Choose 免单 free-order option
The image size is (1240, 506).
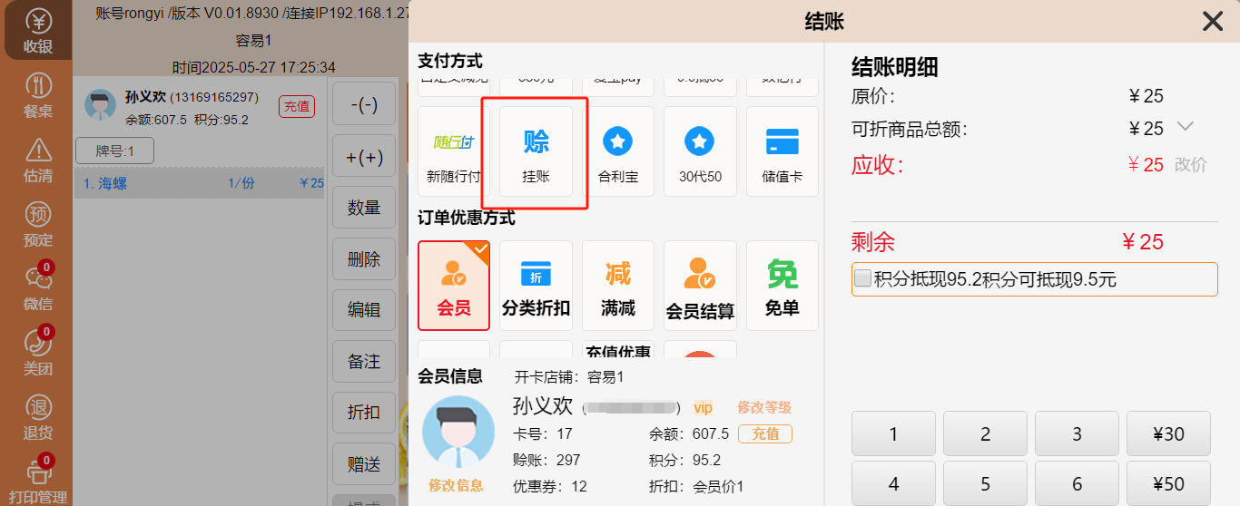(782, 285)
